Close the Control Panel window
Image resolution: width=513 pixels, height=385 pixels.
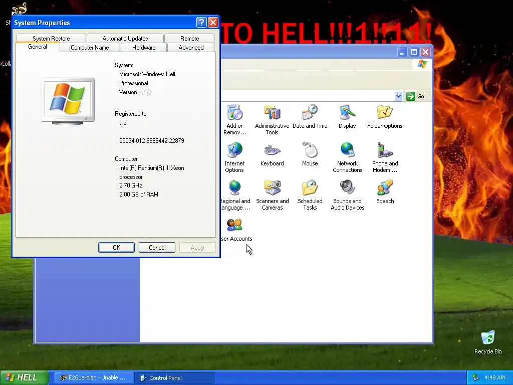pos(425,52)
